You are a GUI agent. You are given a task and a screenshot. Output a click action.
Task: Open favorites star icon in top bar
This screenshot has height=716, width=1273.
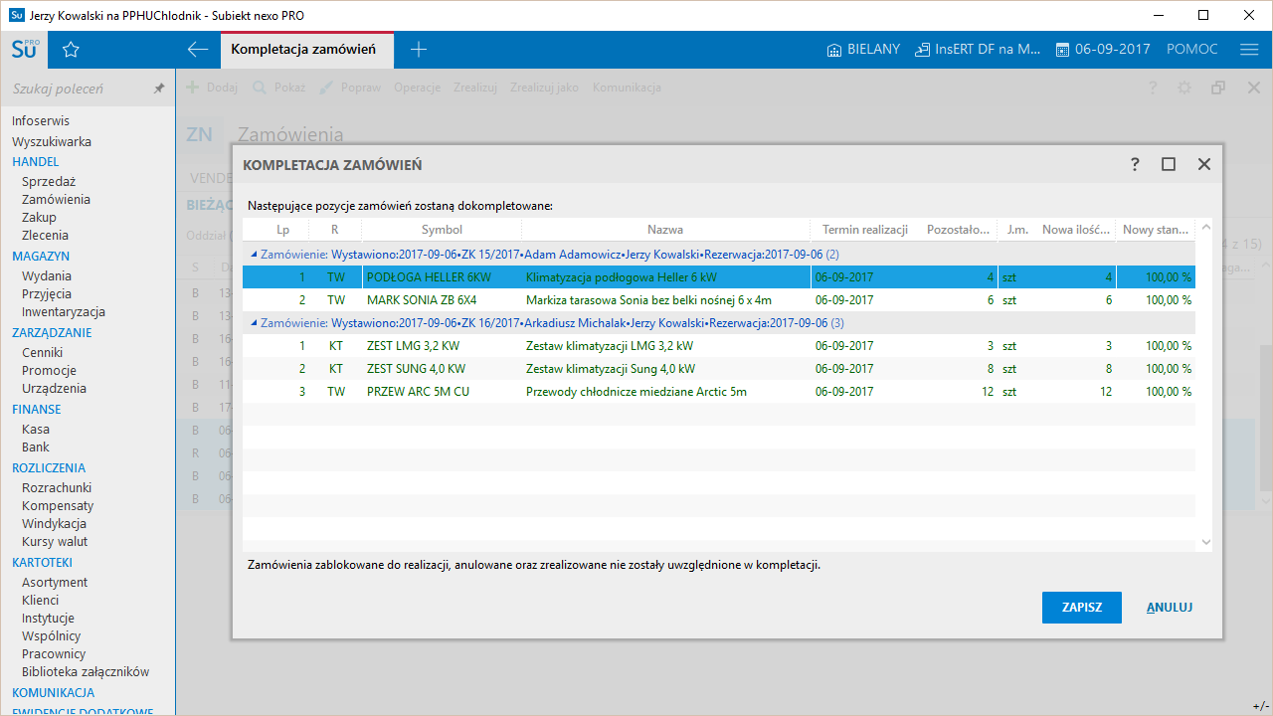pyautogui.click(x=71, y=50)
